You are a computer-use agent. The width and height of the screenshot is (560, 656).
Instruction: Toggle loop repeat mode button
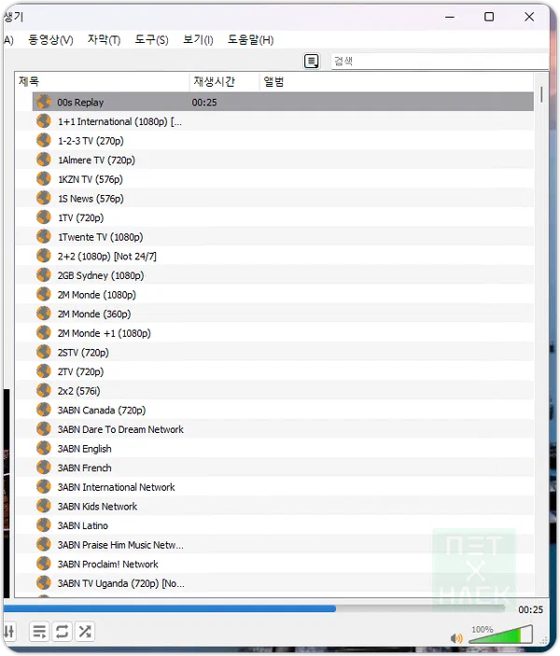click(62, 632)
